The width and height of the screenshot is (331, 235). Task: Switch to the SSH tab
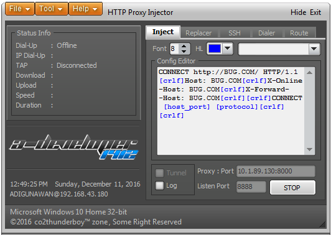pyautogui.click(x=235, y=33)
